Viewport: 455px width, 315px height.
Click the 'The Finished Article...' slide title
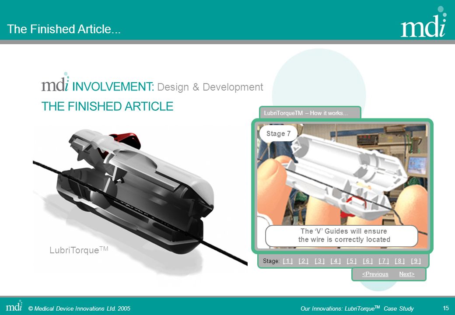[x=63, y=29]
